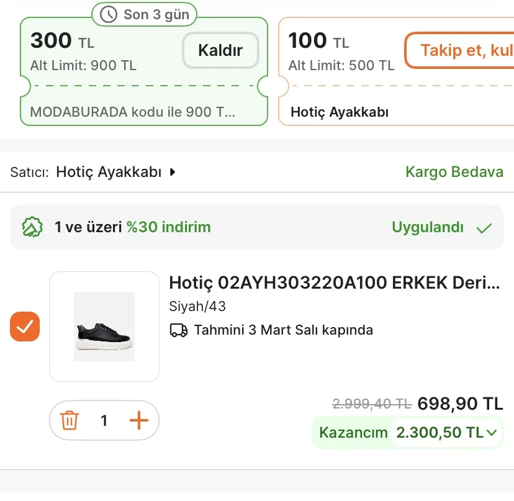The width and height of the screenshot is (514, 501).
Task: Click the Siyah/43 variant text
Action: [197, 307]
